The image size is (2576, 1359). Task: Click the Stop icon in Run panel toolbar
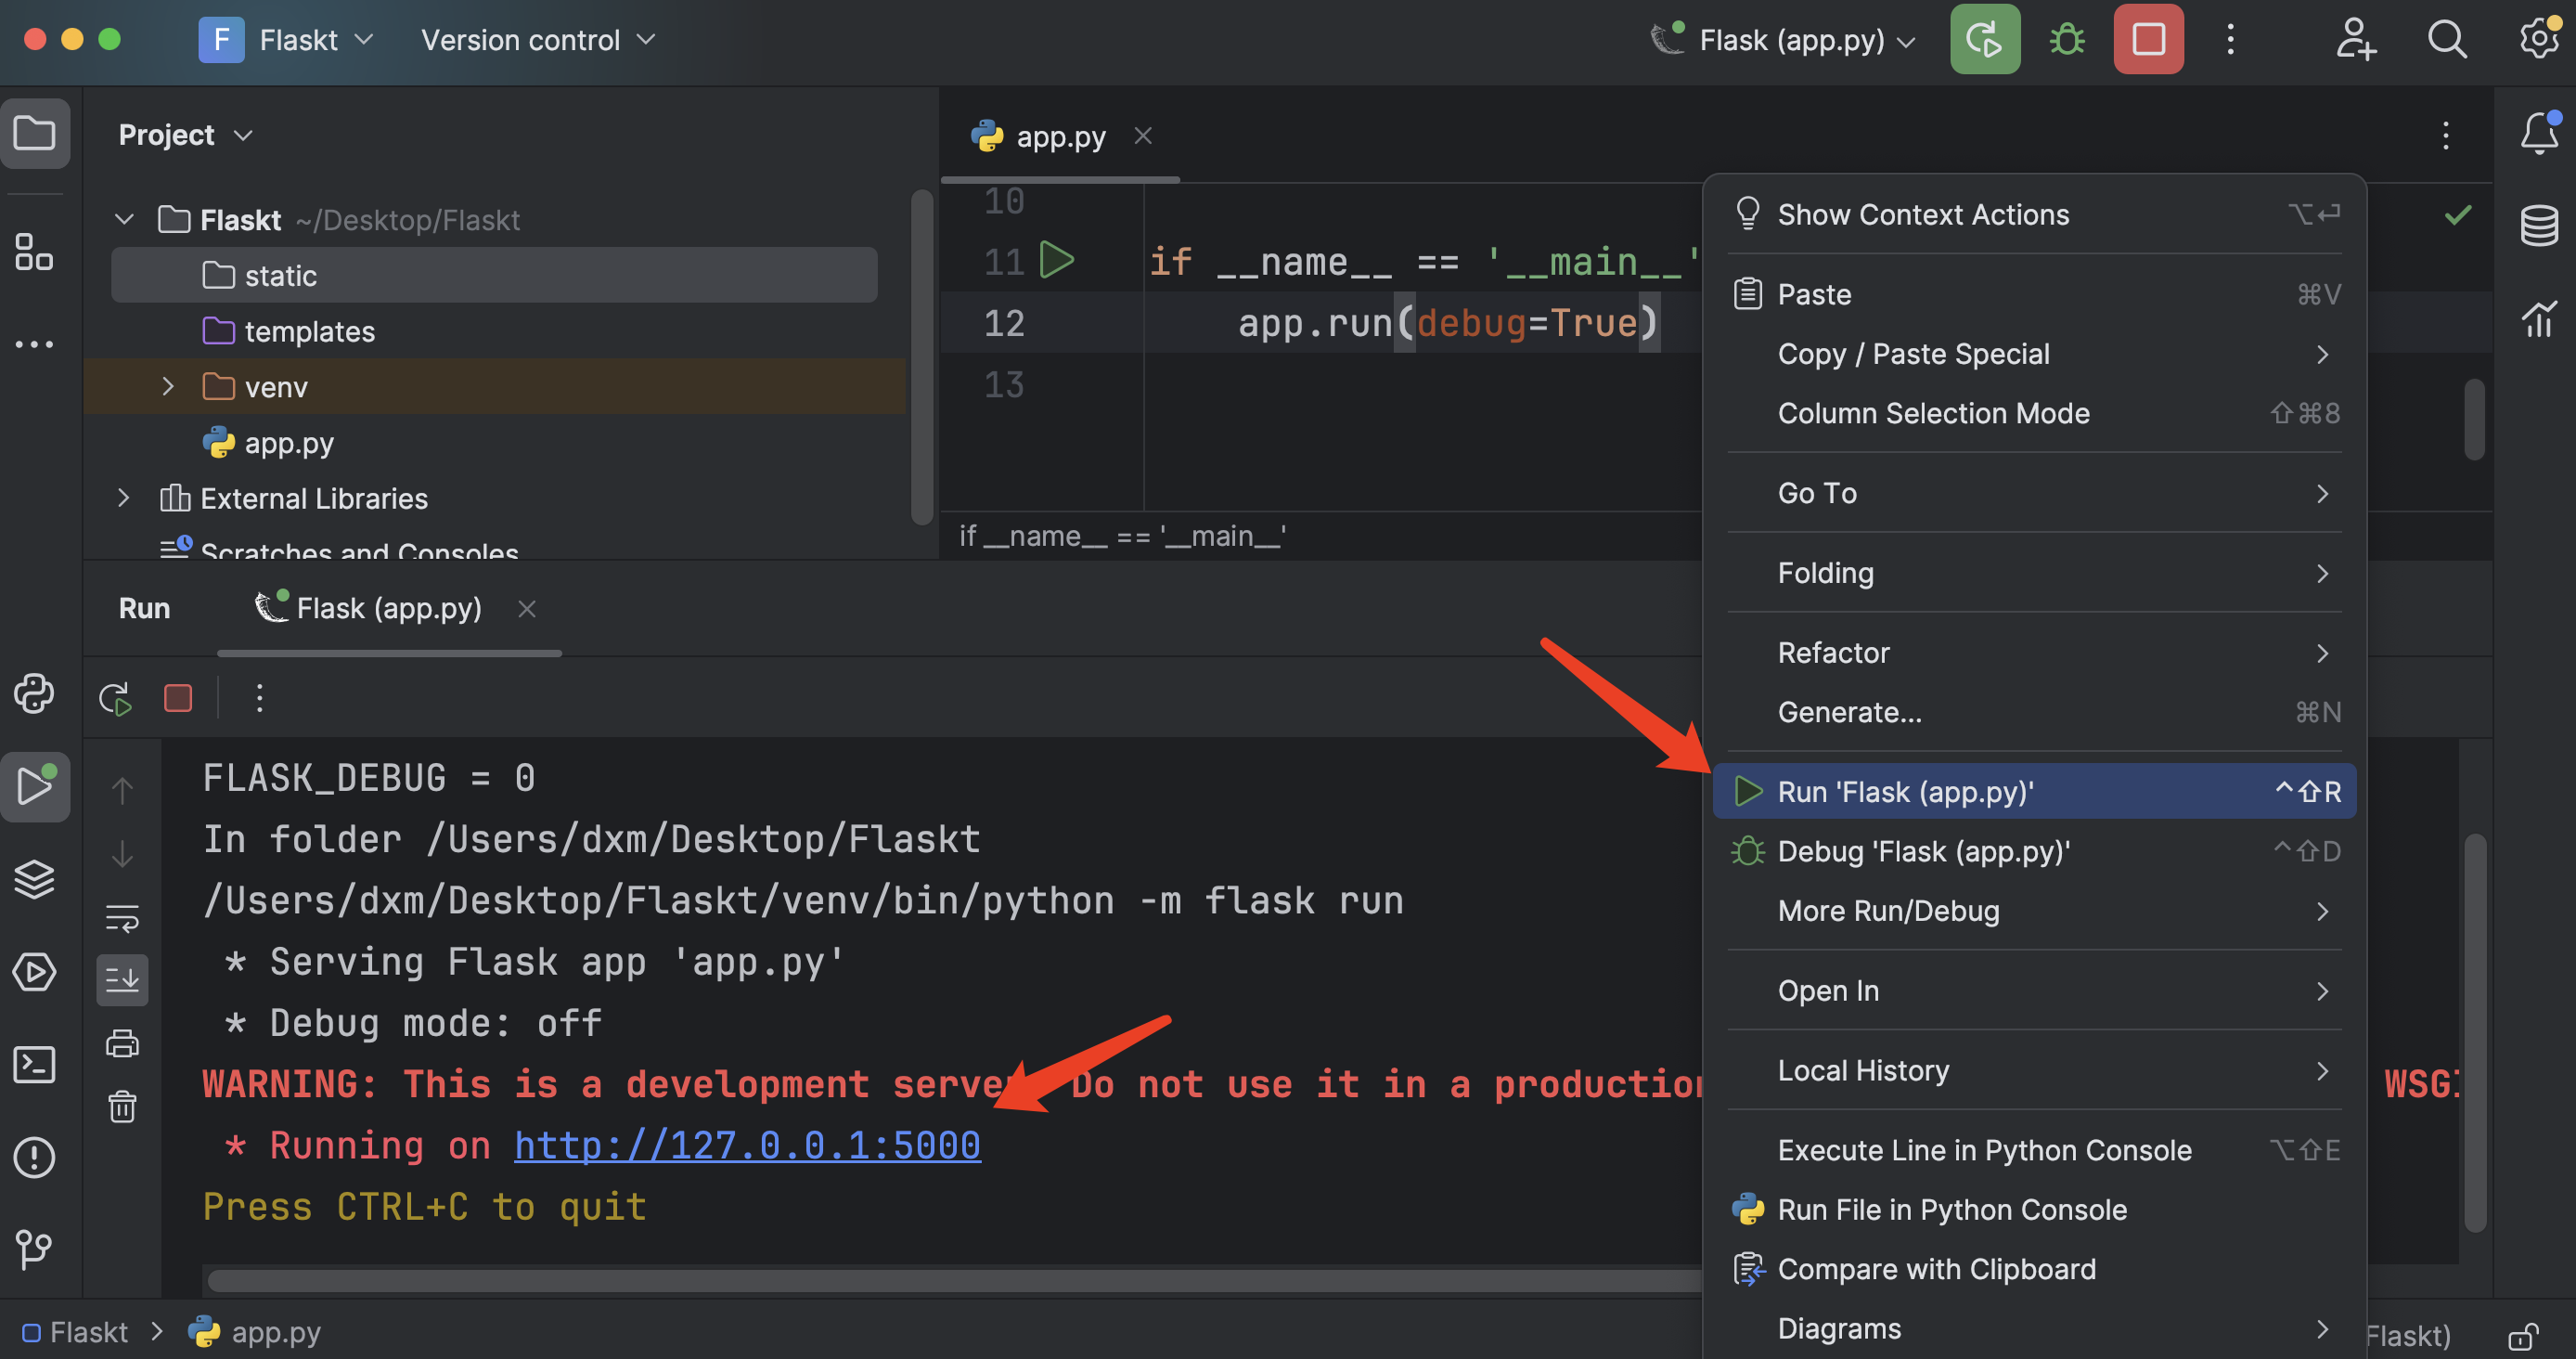(x=178, y=698)
